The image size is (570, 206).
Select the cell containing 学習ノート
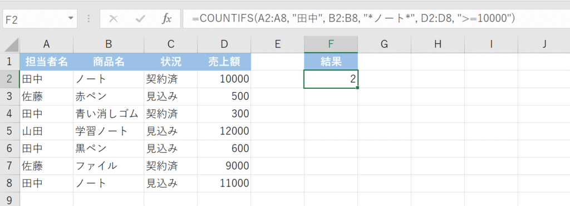click(109, 131)
